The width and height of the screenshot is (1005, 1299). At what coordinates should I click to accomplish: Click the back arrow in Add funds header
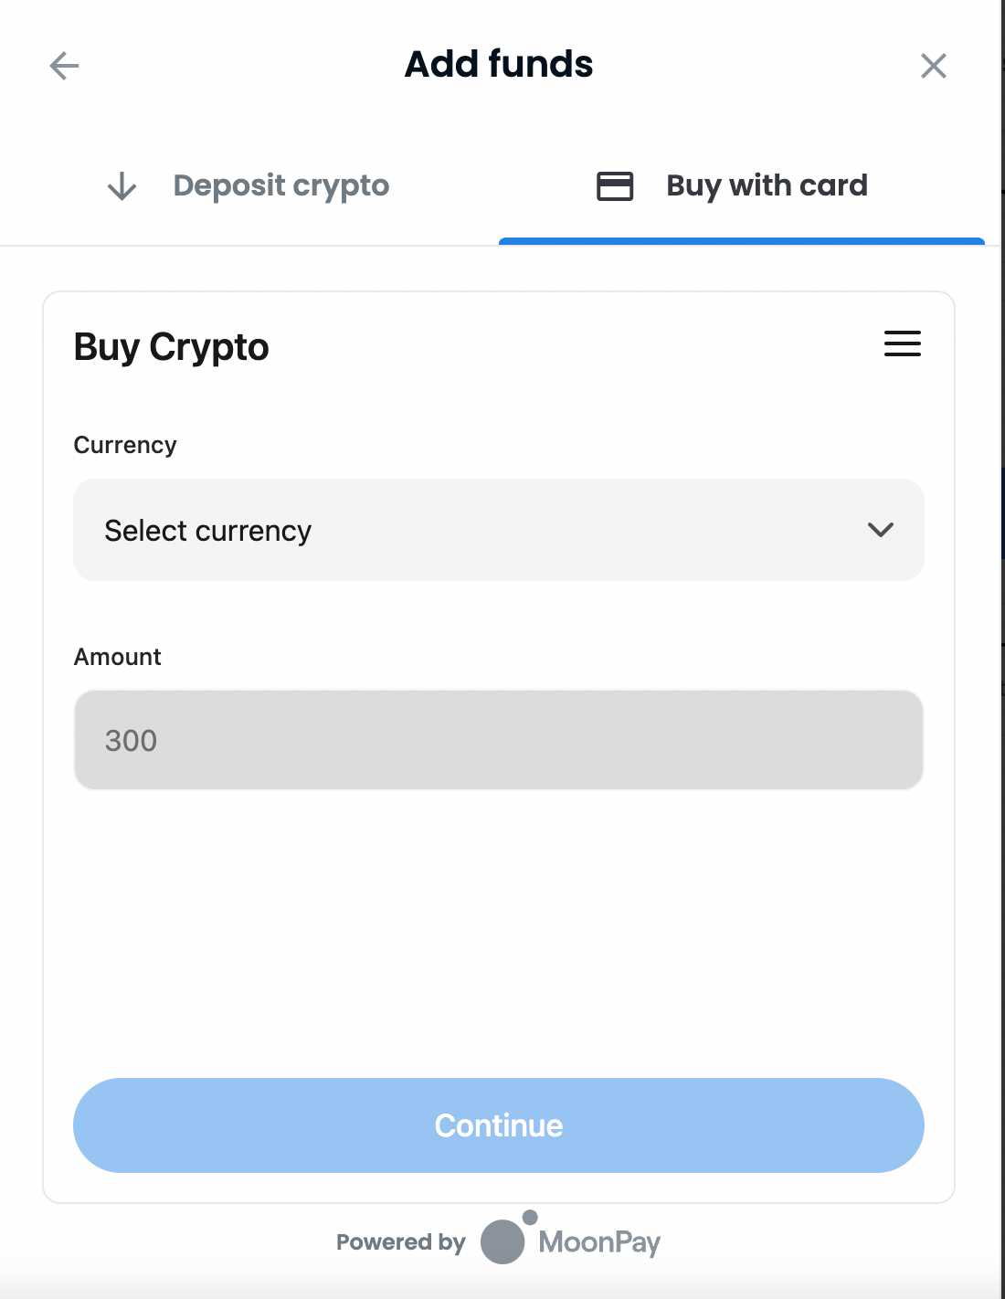pos(62,65)
